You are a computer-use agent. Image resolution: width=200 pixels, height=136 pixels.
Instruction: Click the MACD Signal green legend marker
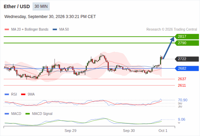[x=27, y=114]
